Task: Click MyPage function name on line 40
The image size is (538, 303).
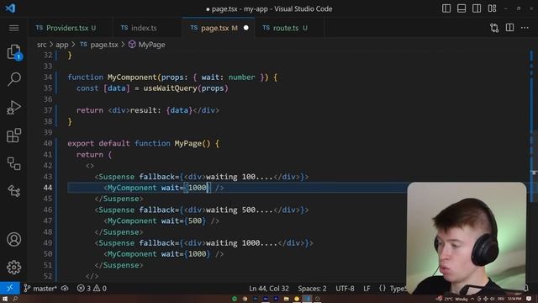Action: [x=188, y=143]
